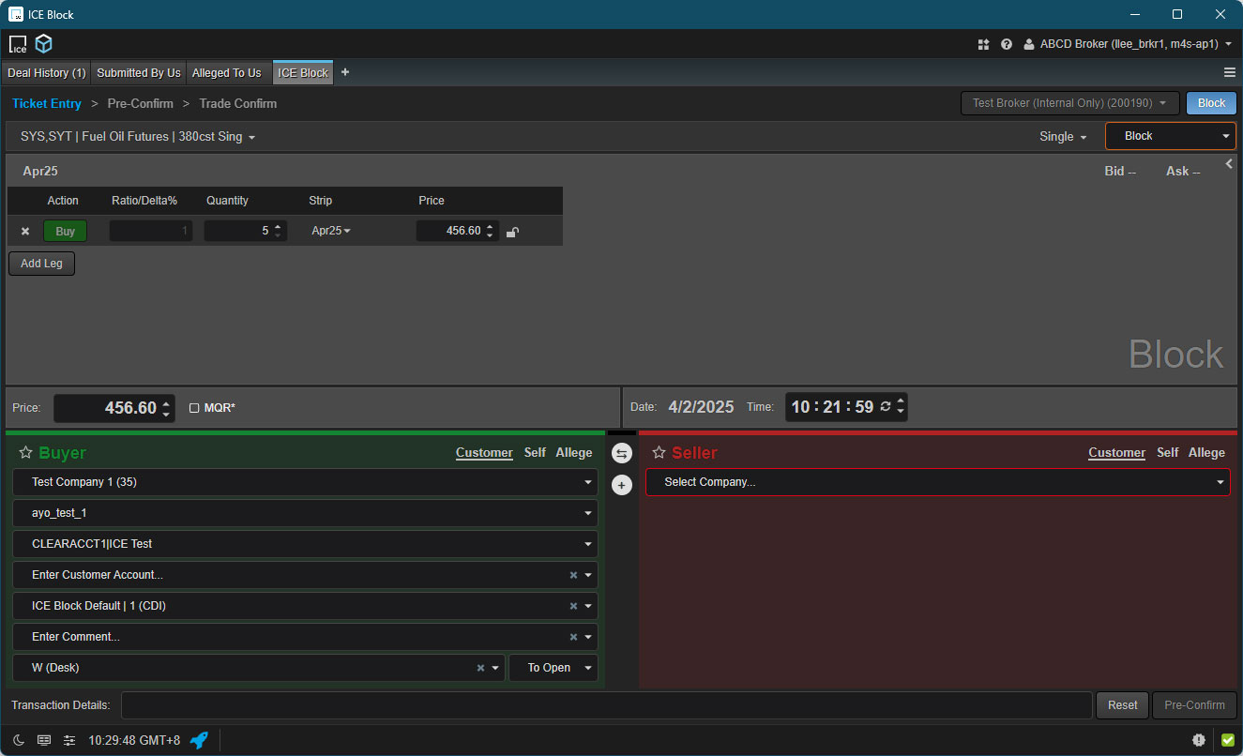Favorite the Buyer with star icon
Viewport: 1243px width, 756px height.
25,453
